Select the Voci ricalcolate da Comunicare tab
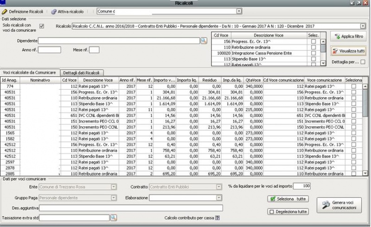371x227 pixels. pyautogui.click(x=30, y=73)
